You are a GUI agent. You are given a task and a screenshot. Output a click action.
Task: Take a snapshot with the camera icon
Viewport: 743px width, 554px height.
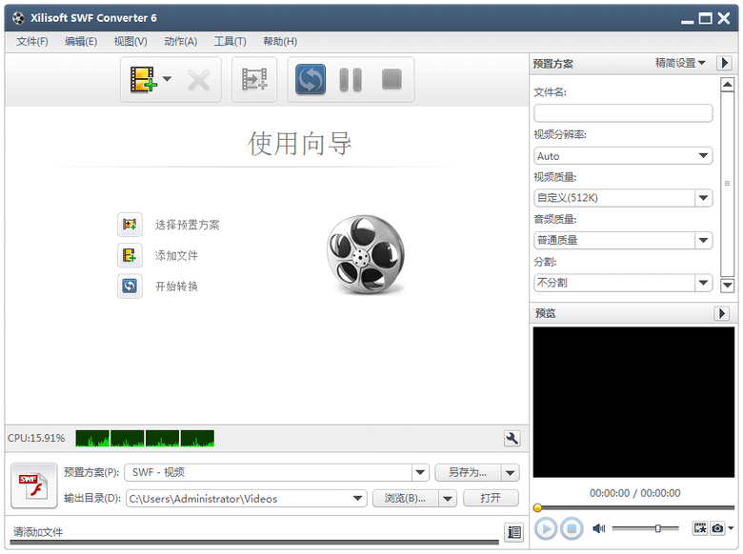point(717,528)
